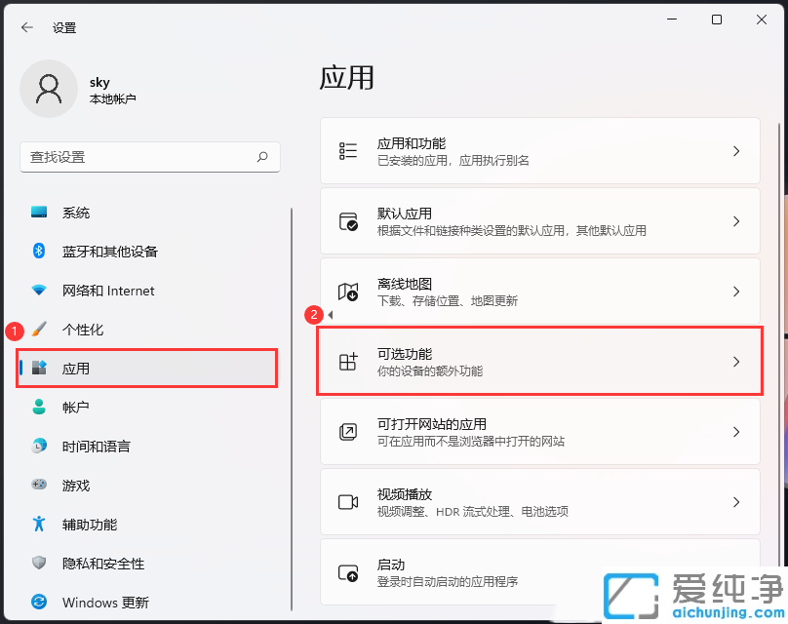The image size is (788, 624).
Task: Click the back arrow at top left
Action: (x=26, y=27)
